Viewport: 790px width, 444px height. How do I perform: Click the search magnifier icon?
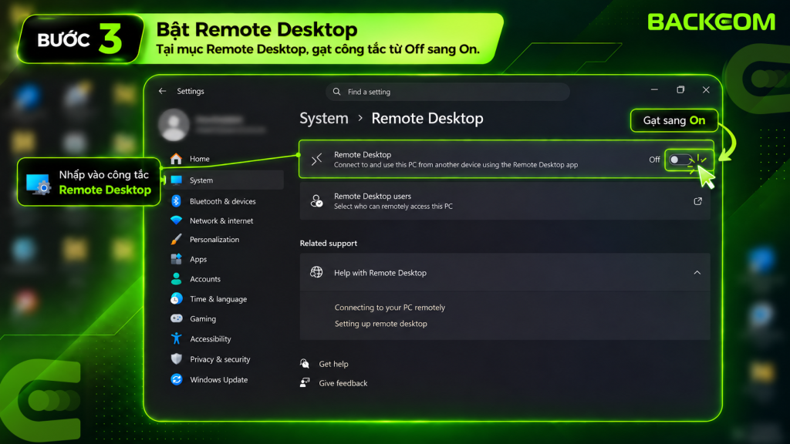336,92
